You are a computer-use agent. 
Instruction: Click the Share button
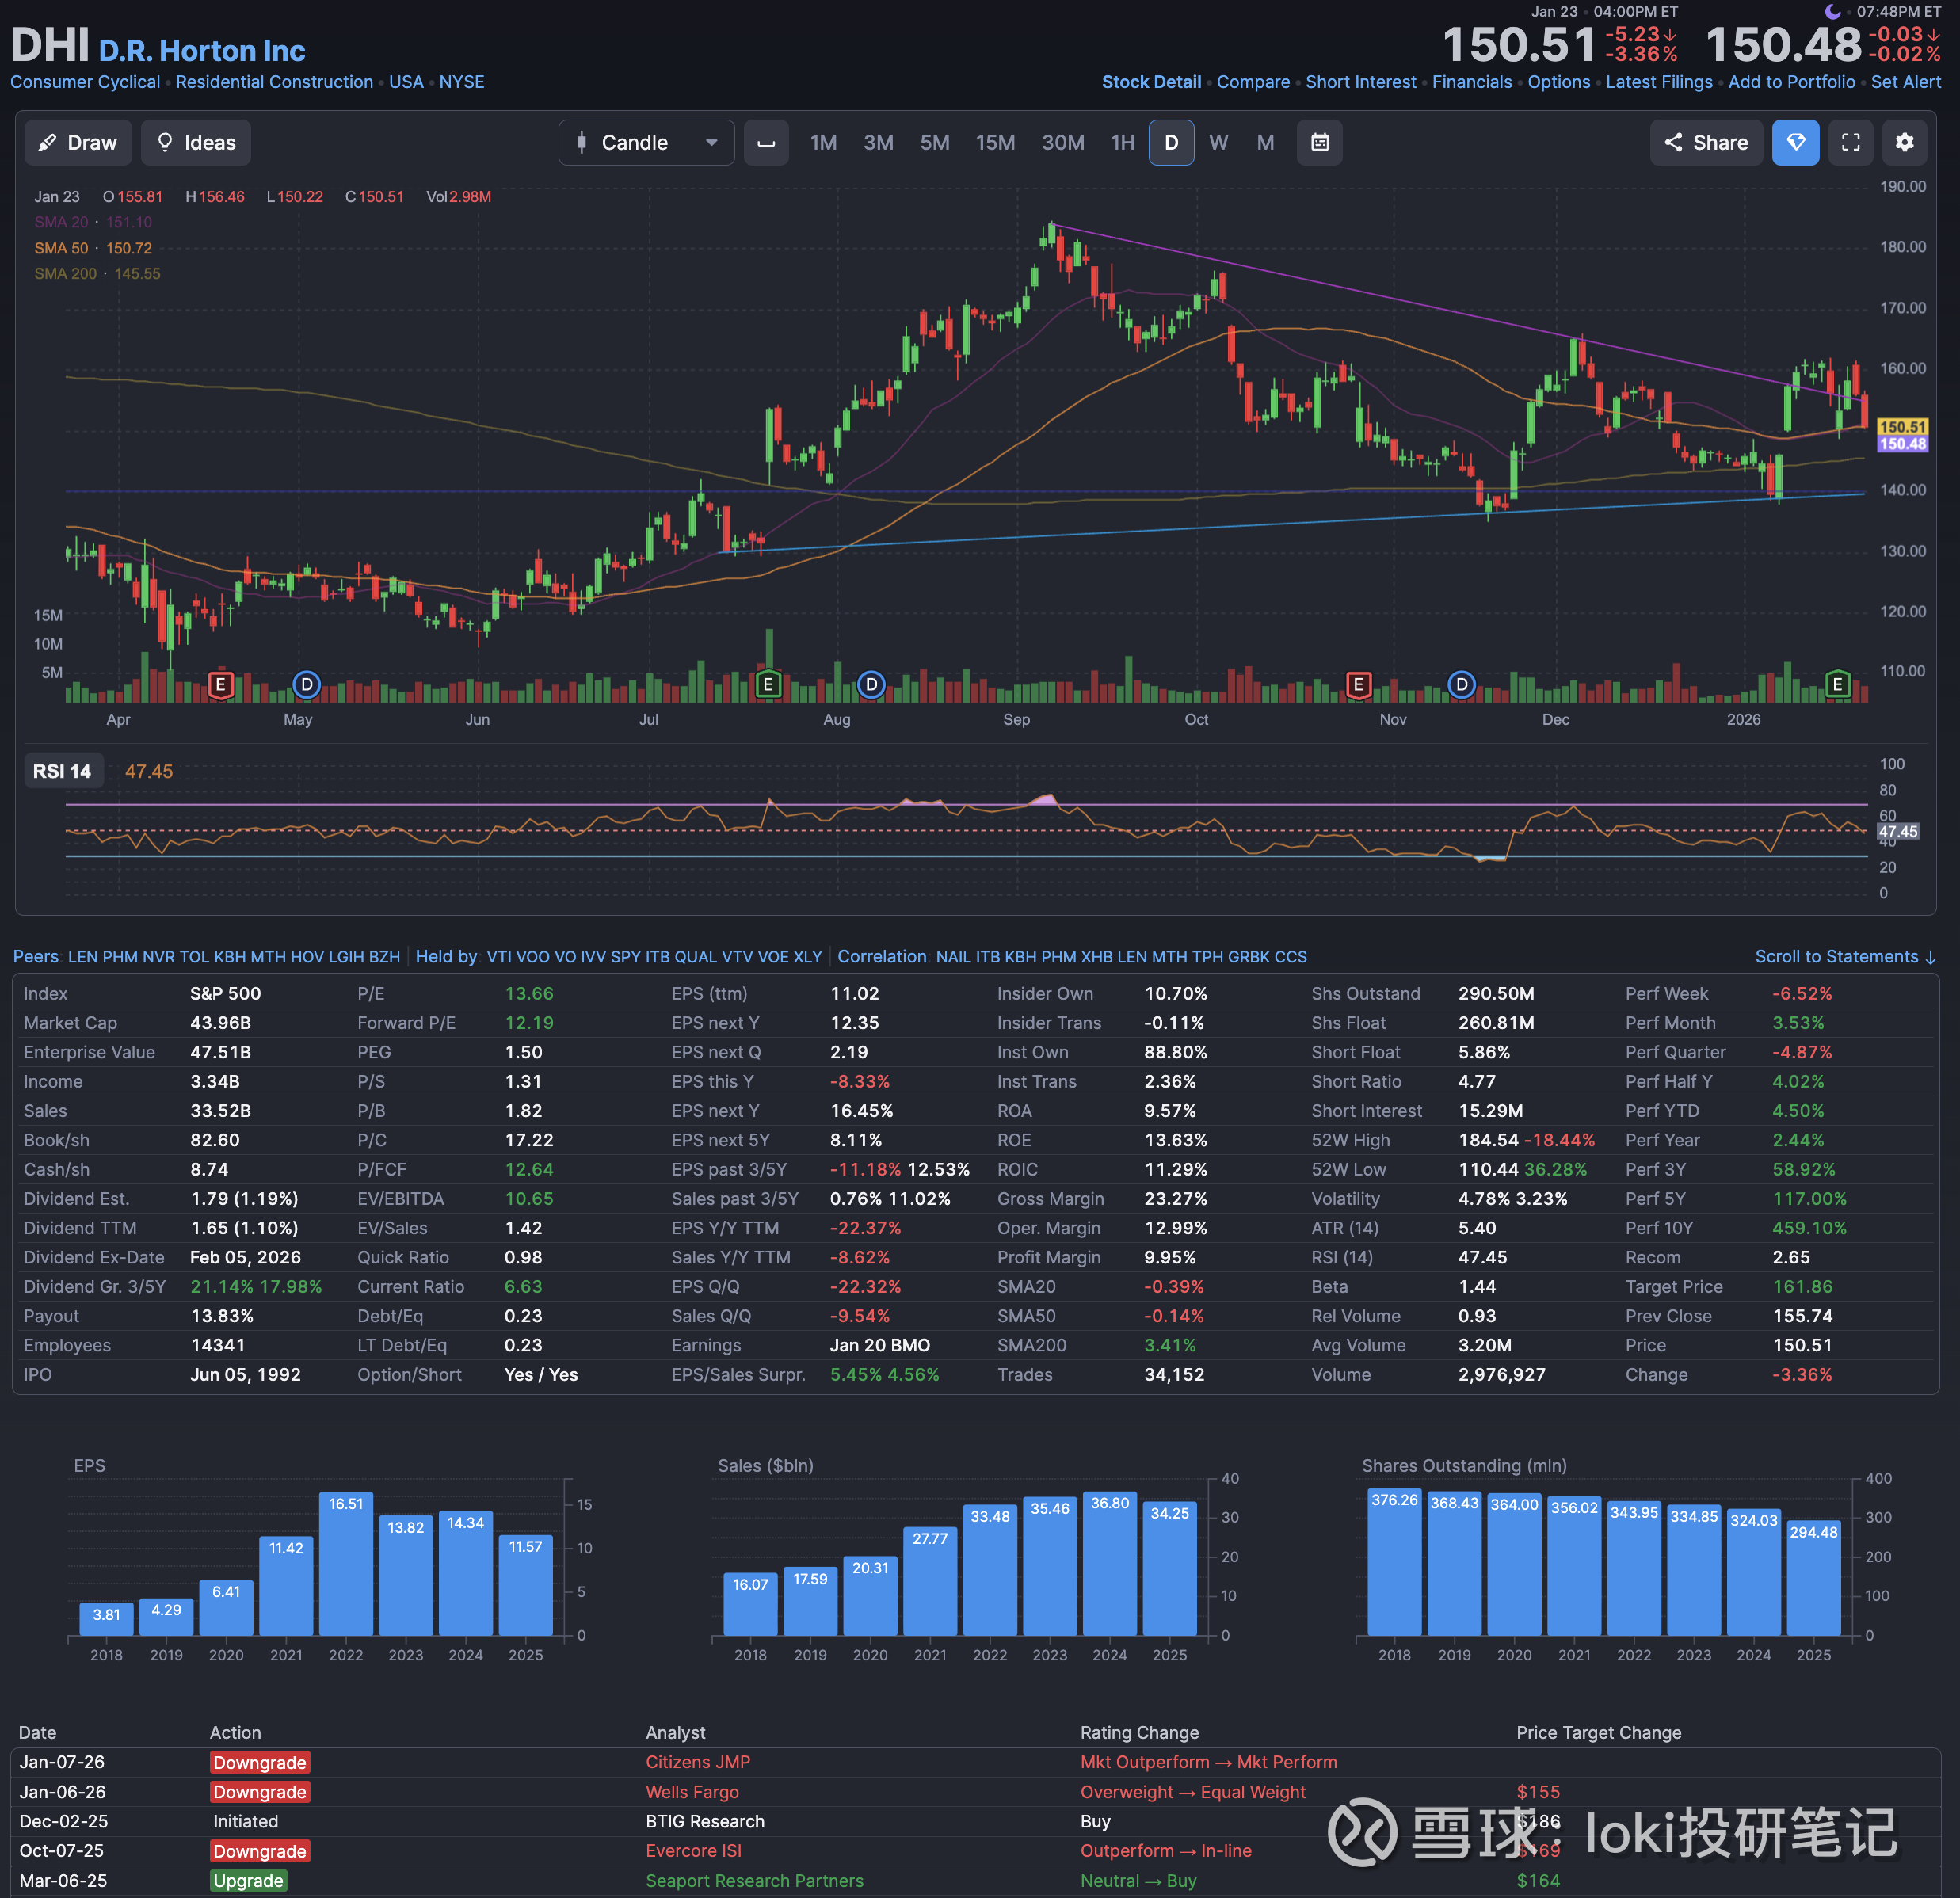point(1706,143)
